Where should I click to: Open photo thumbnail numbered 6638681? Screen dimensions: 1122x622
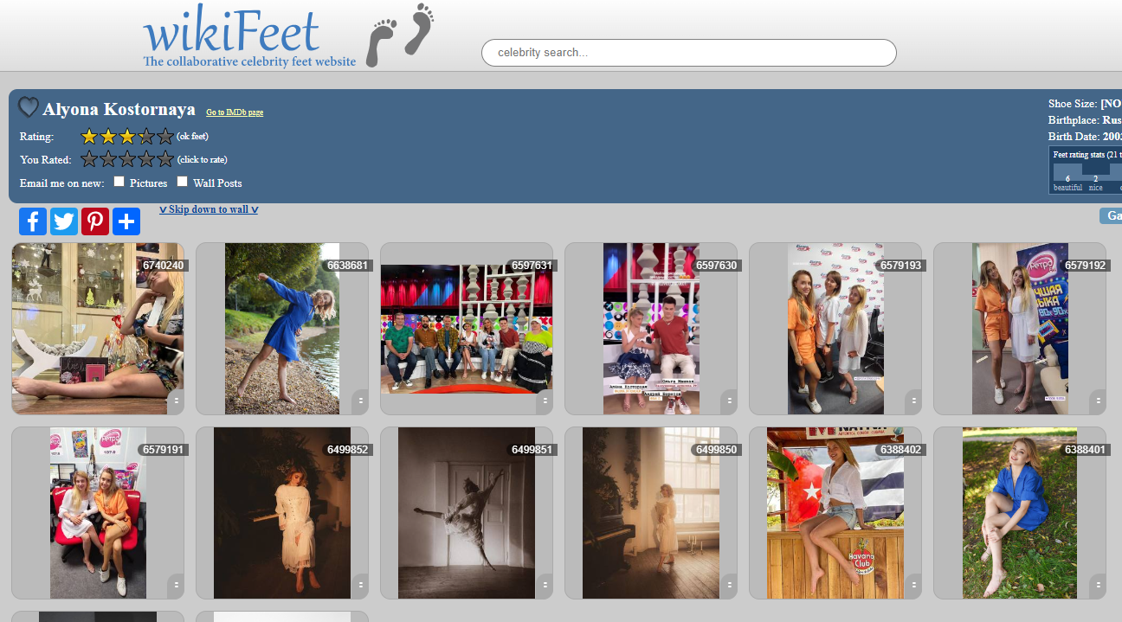pos(281,329)
